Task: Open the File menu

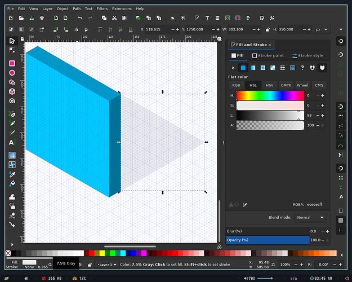Action: 10,8
